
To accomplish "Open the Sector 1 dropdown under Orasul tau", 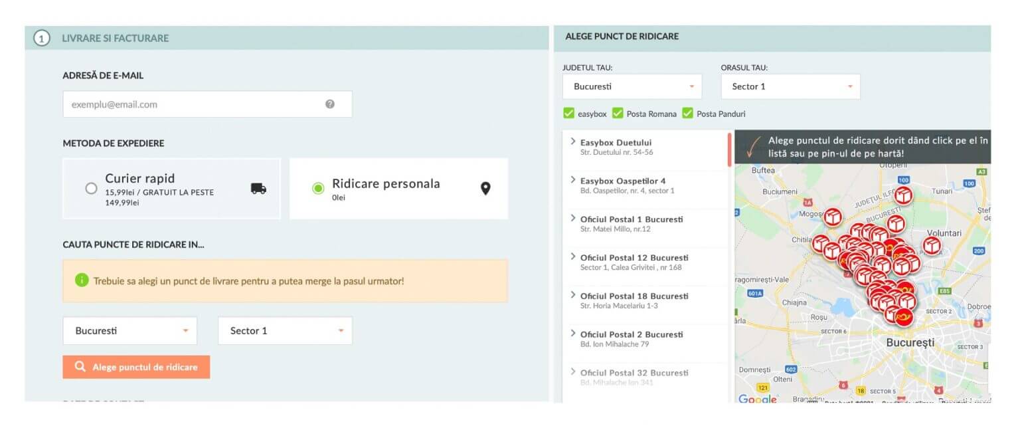I will [790, 86].
